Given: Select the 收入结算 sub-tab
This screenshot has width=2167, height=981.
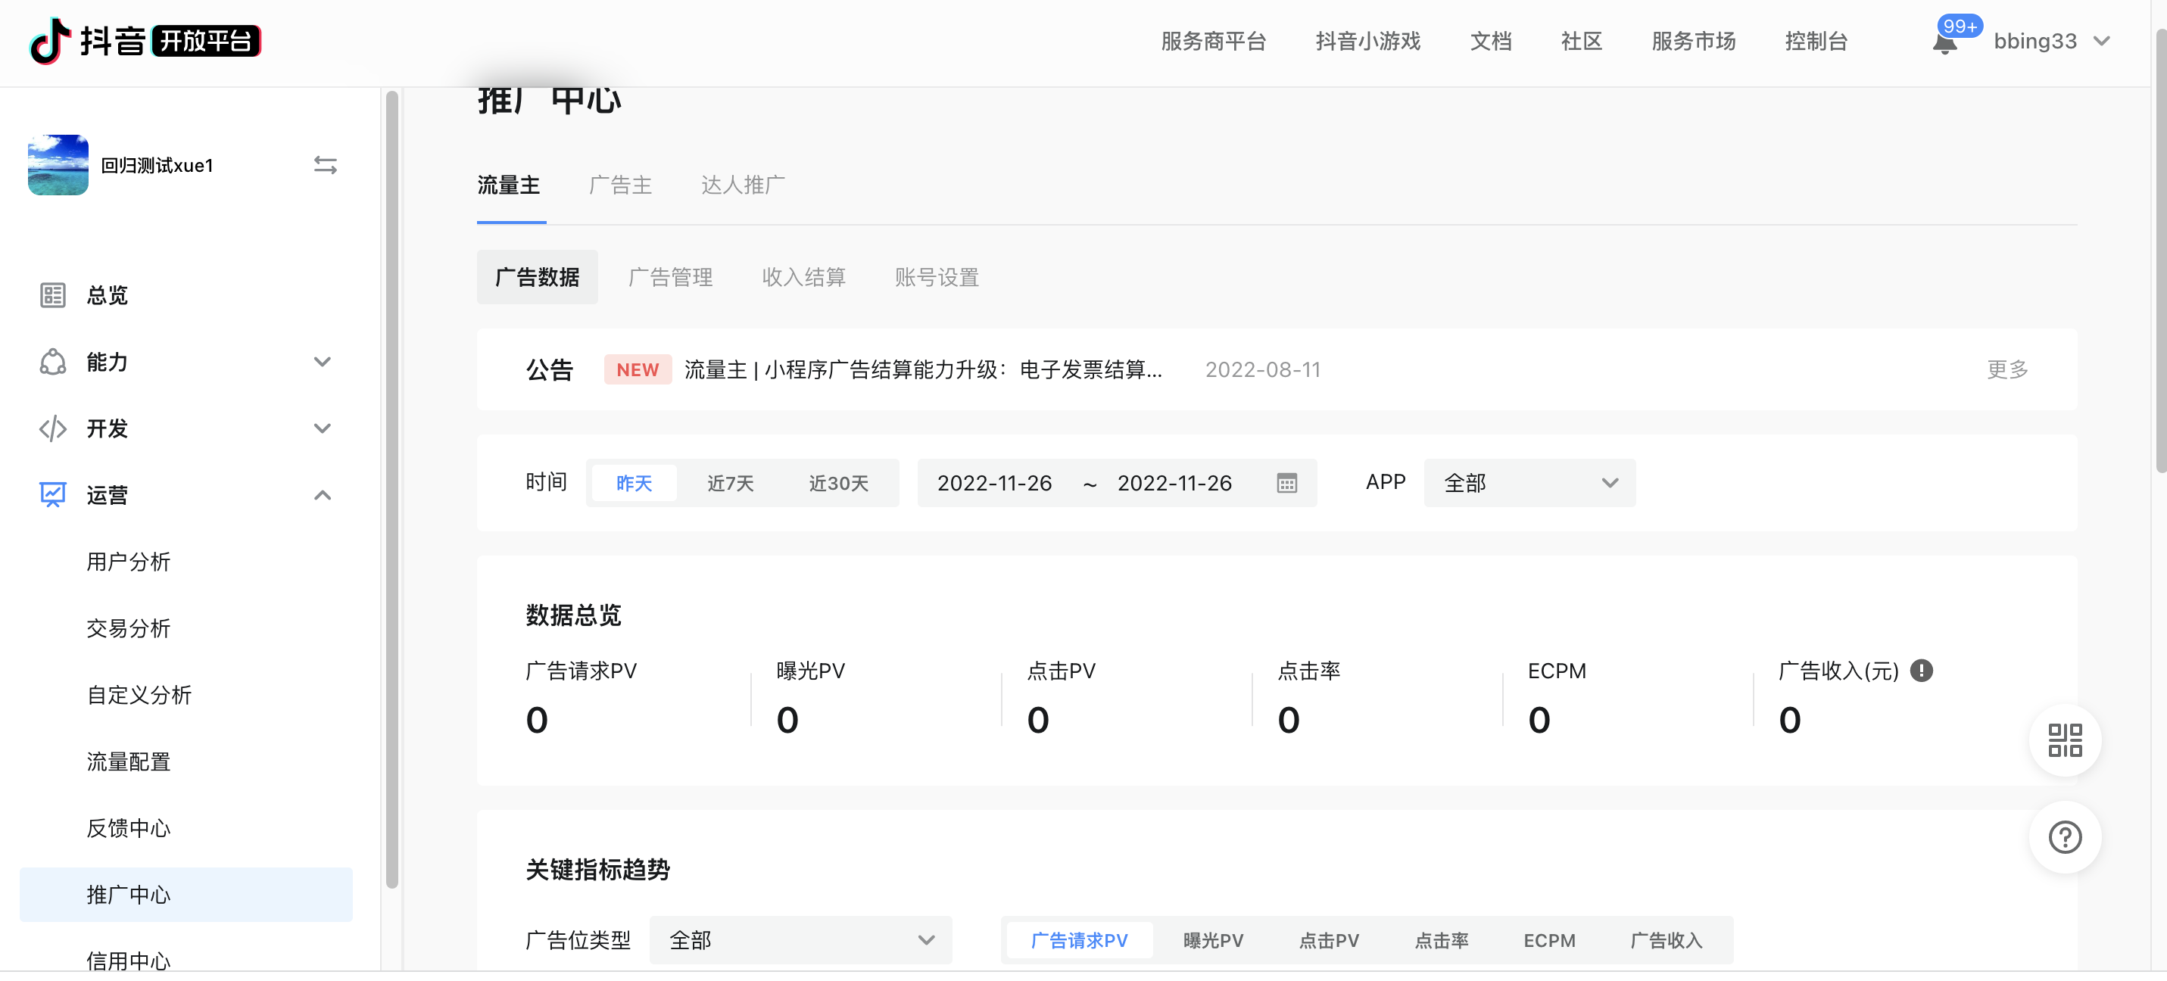Looking at the screenshot, I should [x=803, y=277].
